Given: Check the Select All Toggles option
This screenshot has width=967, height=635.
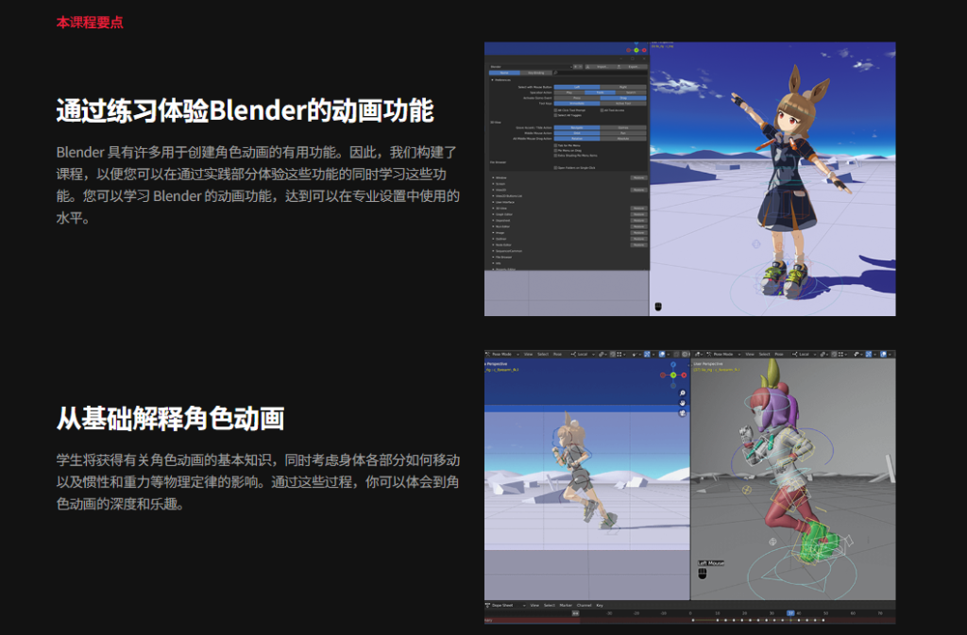Looking at the screenshot, I should point(555,115).
